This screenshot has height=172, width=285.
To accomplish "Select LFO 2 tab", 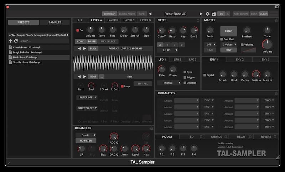I will [x=177, y=59].
